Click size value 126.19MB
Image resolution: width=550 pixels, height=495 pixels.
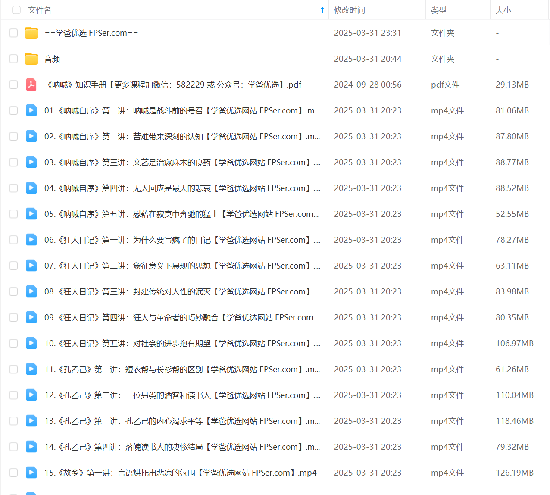[x=515, y=473]
